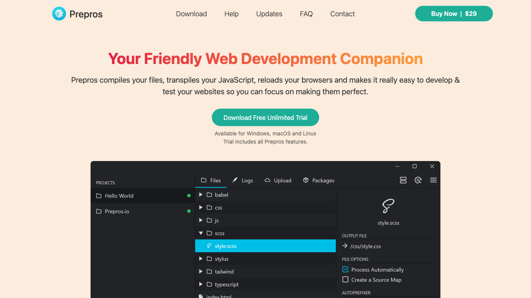Open the Help nav link

pyautogui.click(x=231, y=14)
